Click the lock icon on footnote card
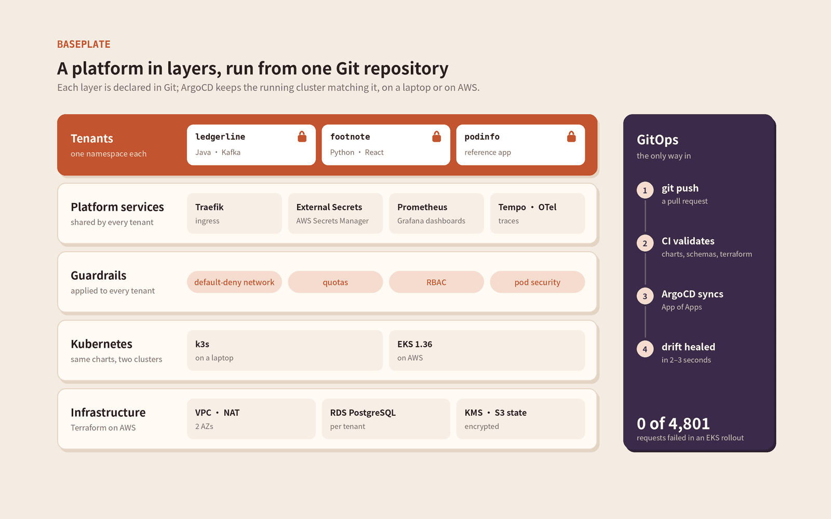This screenshot has width=831, height=519. pyautogui.click(x=437, y=136)
